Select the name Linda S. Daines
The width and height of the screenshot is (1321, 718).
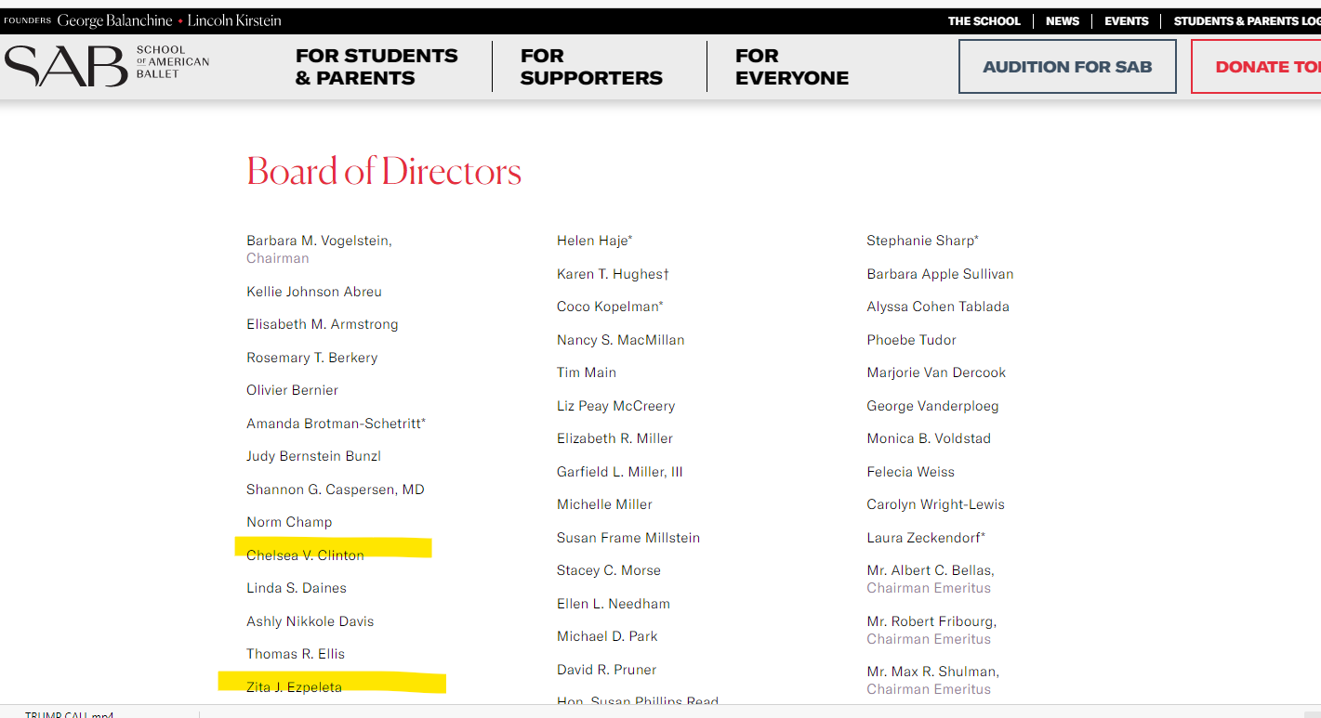(x=297, y=588)
